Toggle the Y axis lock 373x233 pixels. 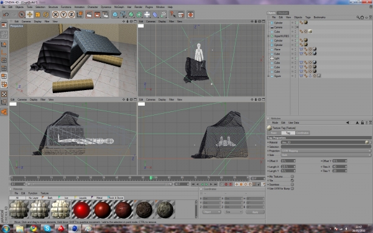pos(63,14)
